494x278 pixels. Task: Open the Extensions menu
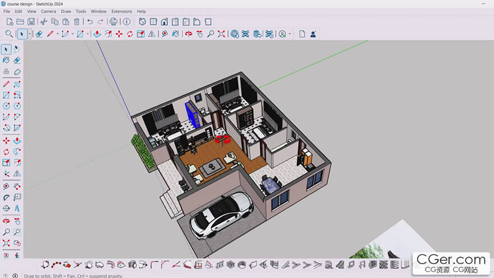point(121,11)
